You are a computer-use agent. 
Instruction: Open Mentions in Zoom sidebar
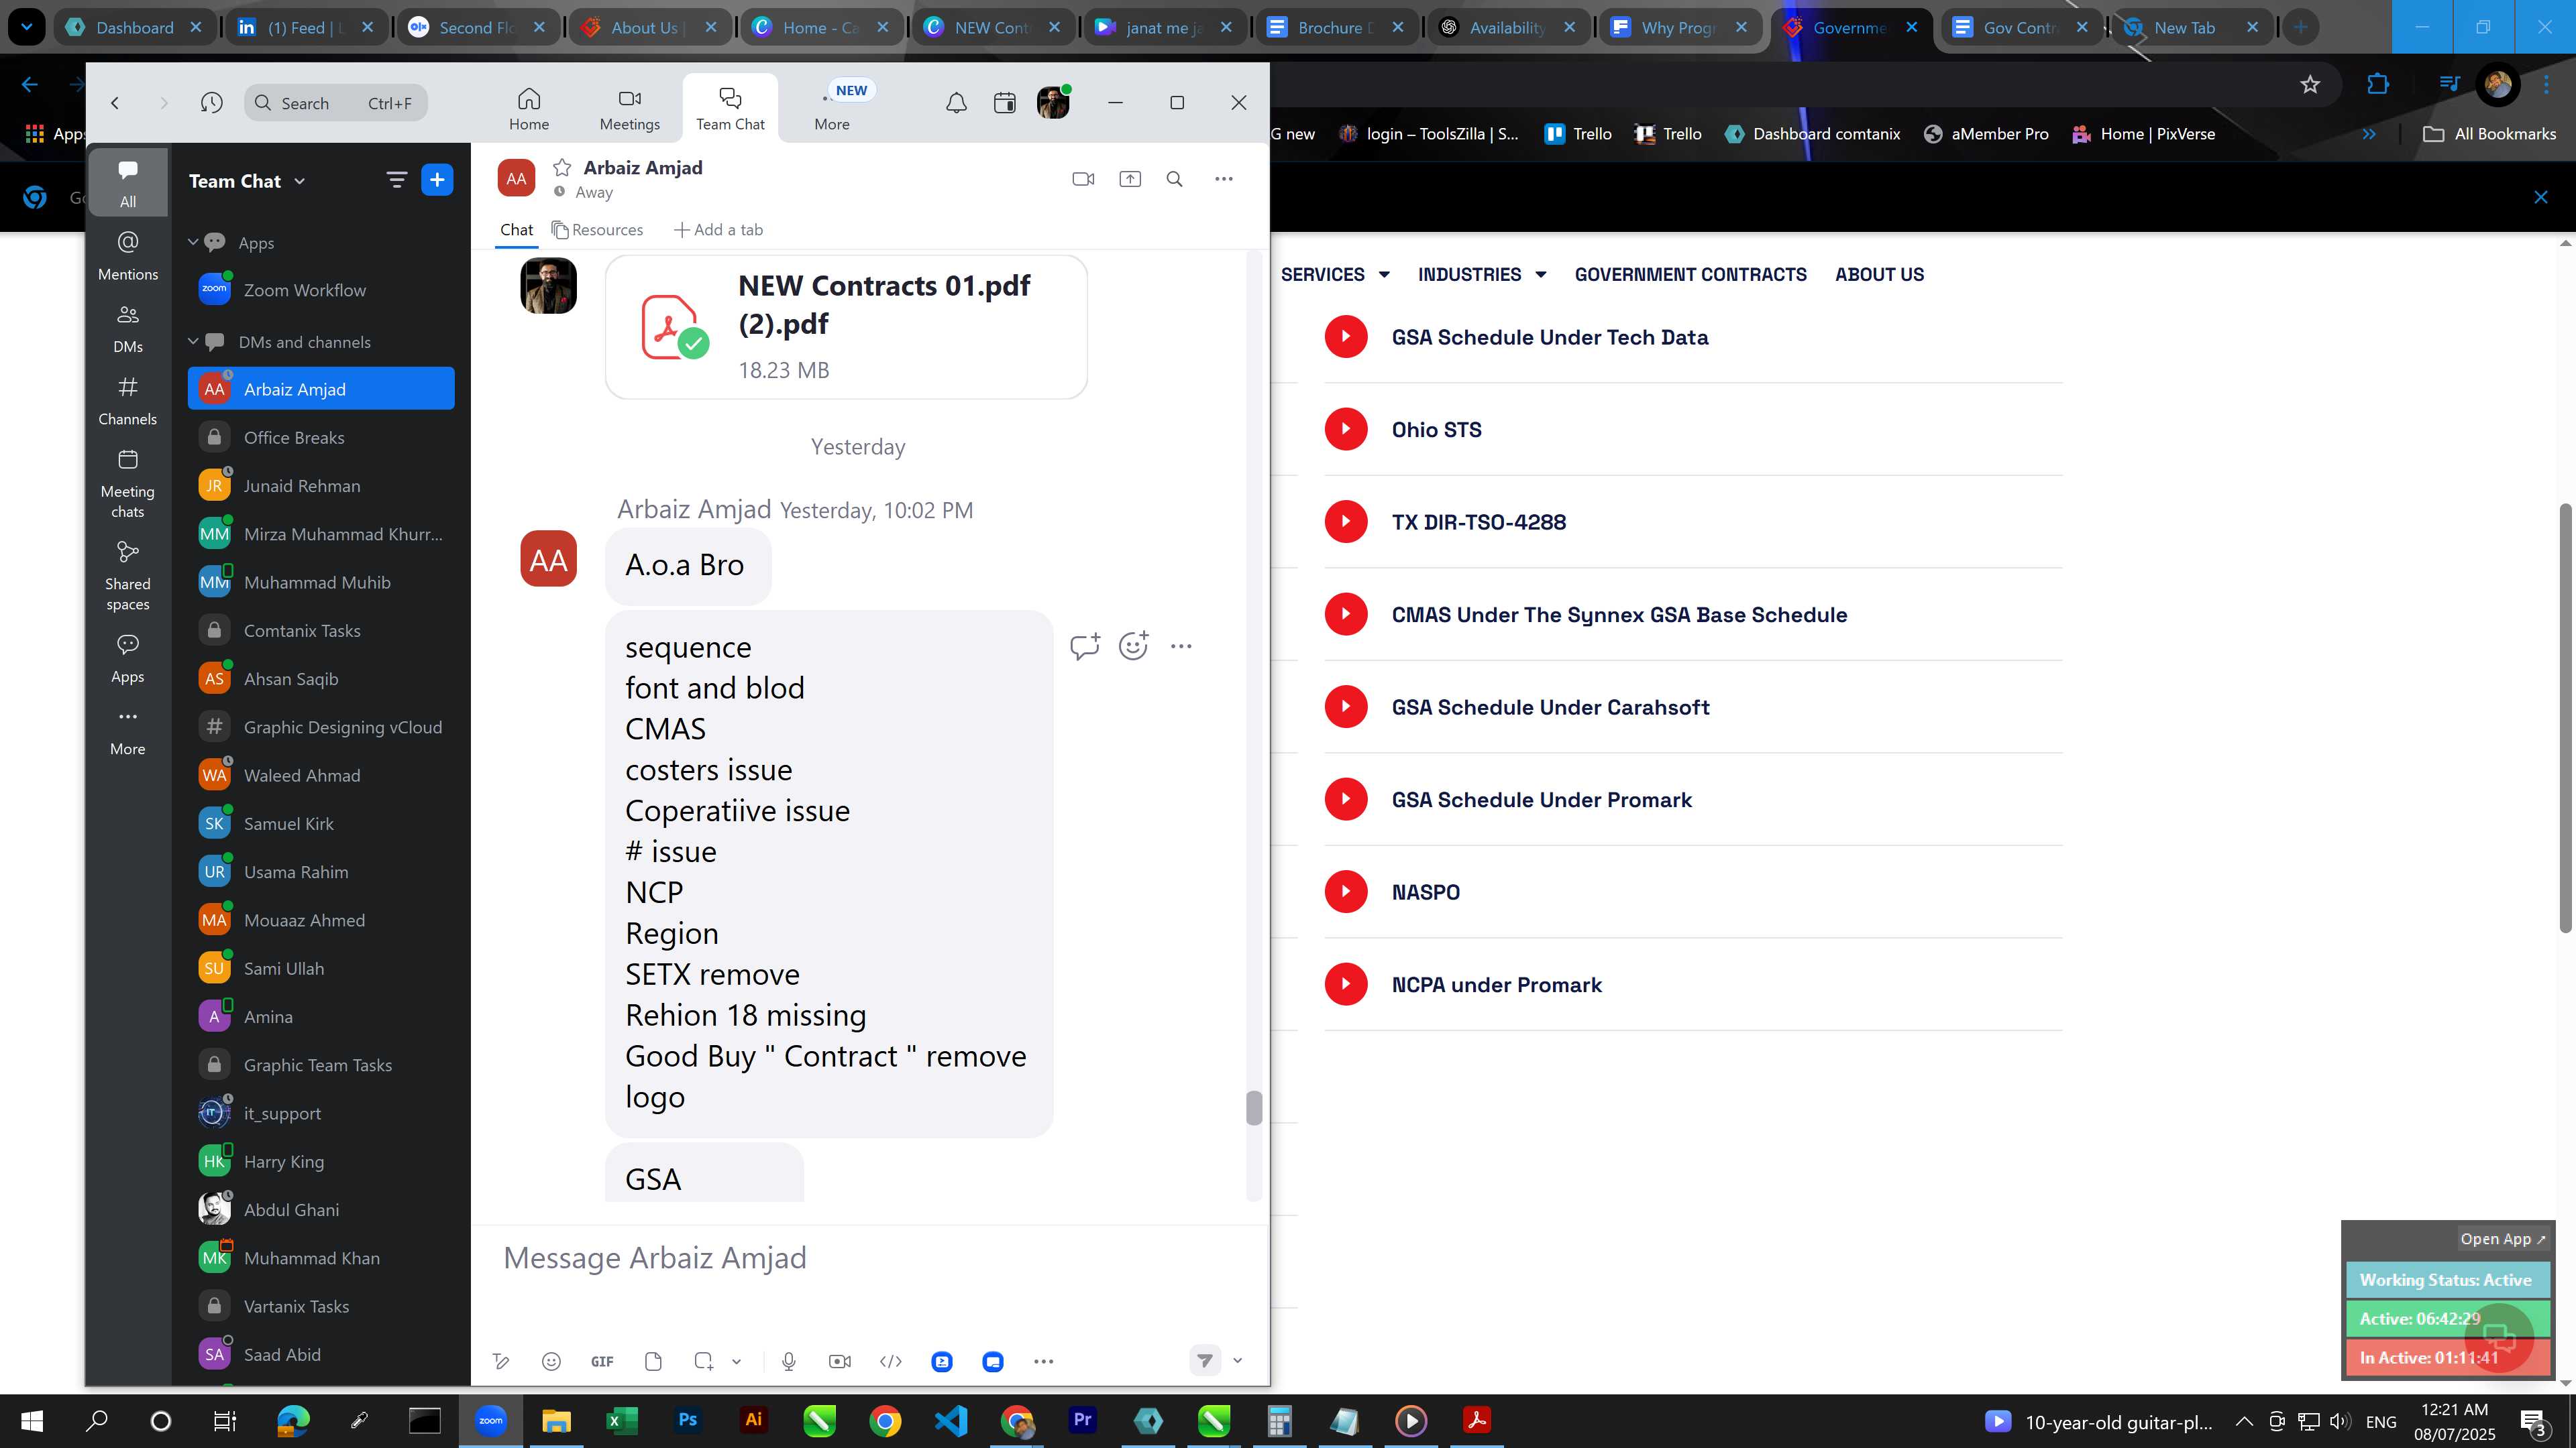(x=128, y=255)
